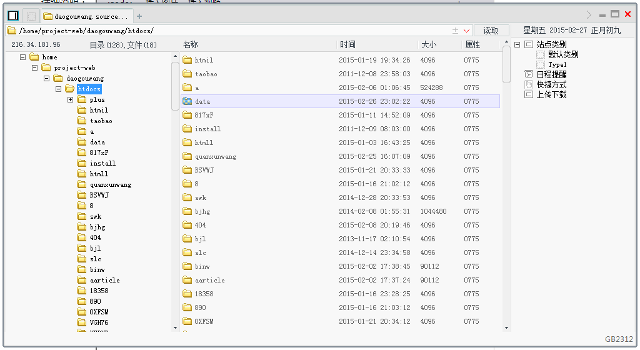This screenshot has height=350, width=640.
Task: Sort by the 大小 column header
Action: pos(439,44)
